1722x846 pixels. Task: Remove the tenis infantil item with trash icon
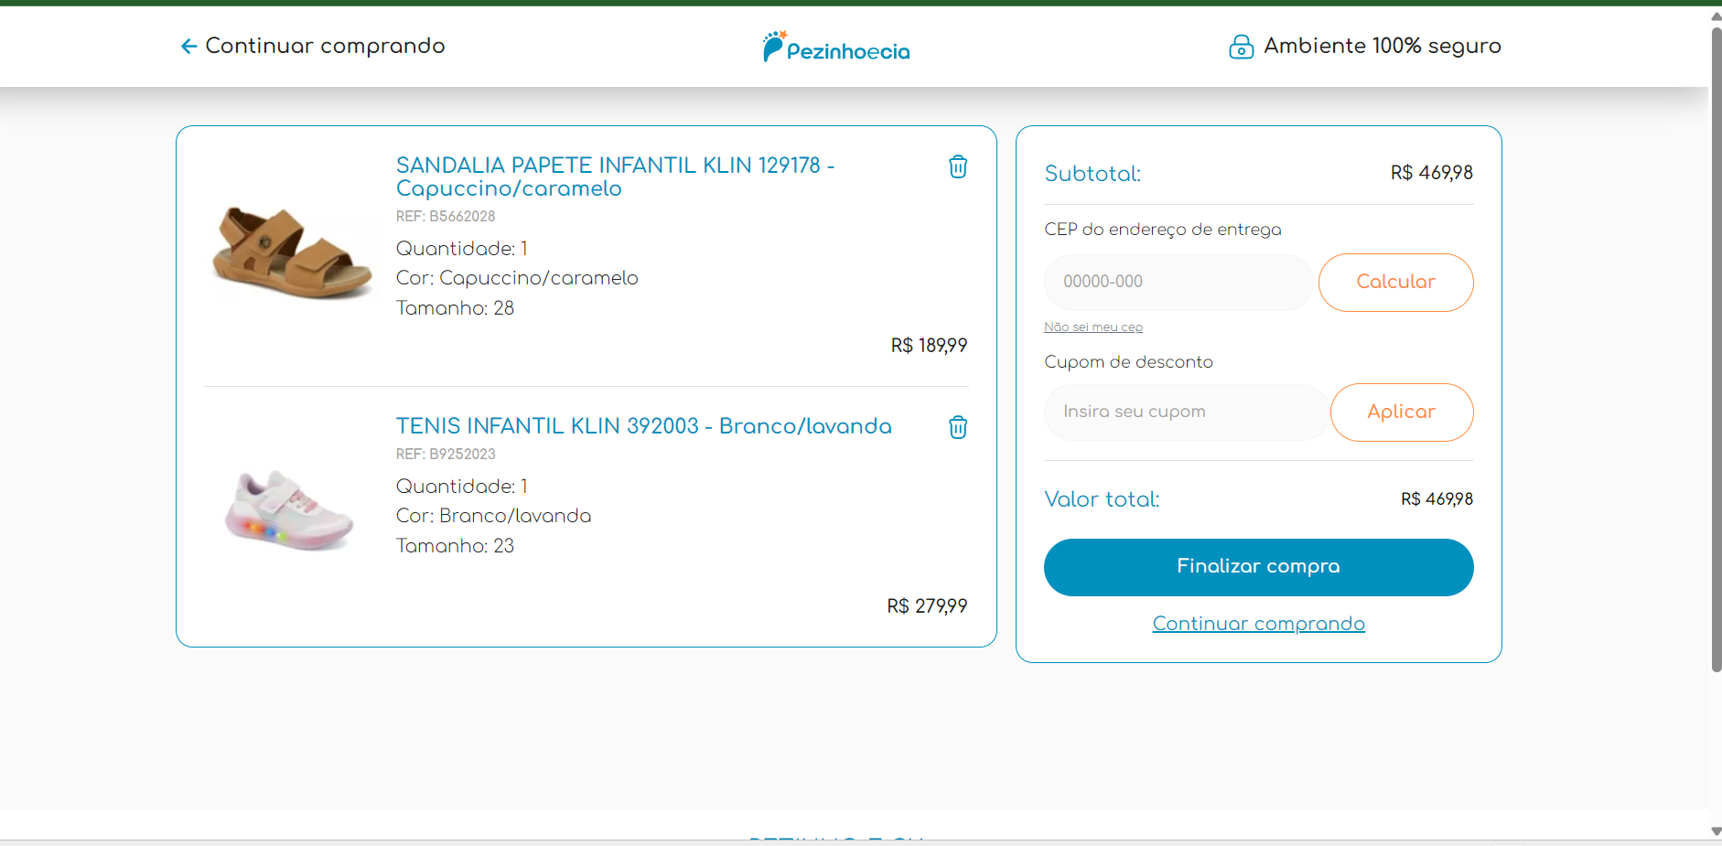[957, 427]
